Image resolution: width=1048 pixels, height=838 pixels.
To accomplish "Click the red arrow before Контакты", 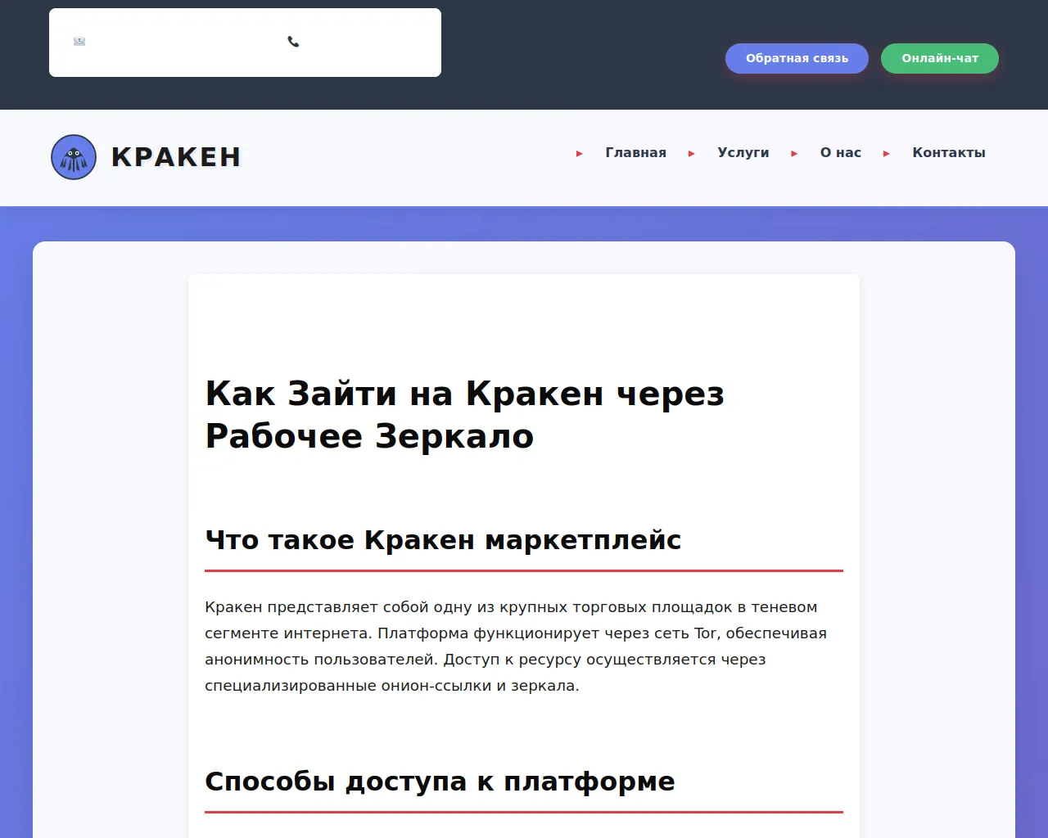I will 887,154.
